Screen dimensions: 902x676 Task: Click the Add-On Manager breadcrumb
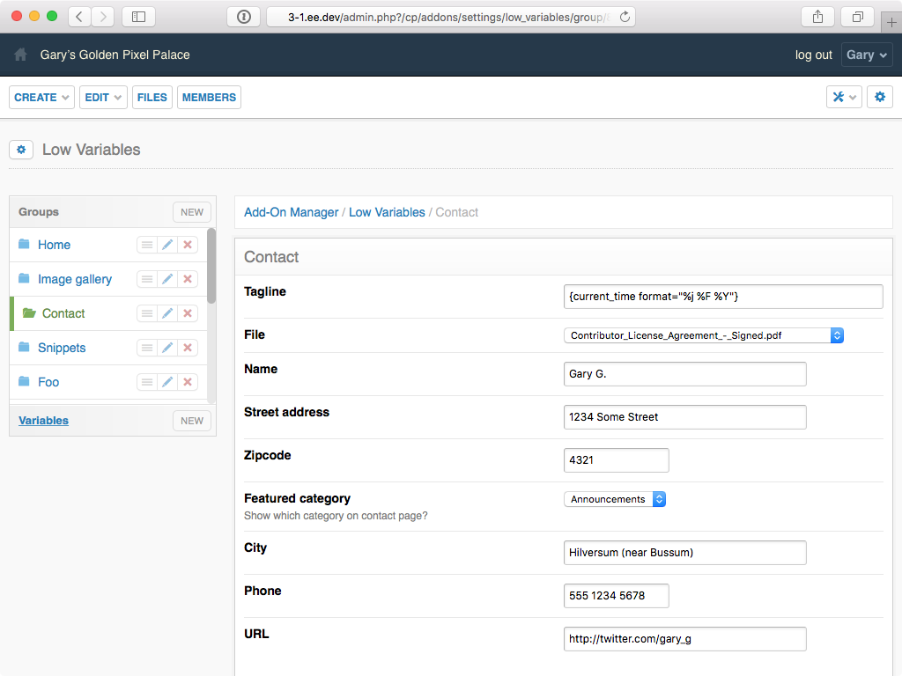pyautogui.click(x=291, y=212)
